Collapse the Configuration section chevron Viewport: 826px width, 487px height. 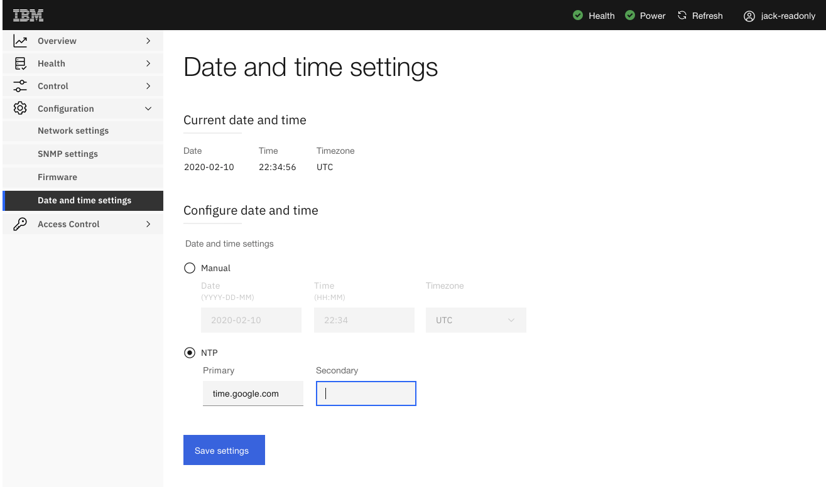point(148,108)
